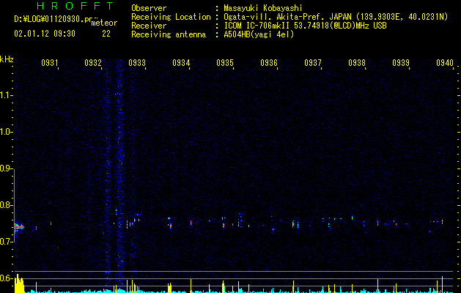Screen dimensions: 461x293
Task: Click the 0933 time axis marker
Action: click(137, 63)
